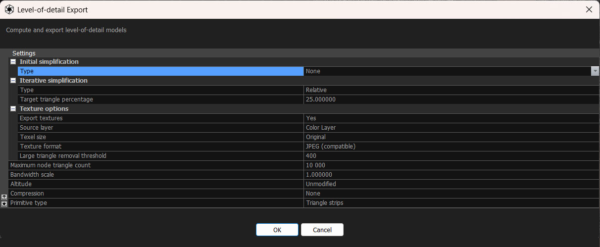Open the Compression None setting
The image size is (600, 247).
[450, 194]
